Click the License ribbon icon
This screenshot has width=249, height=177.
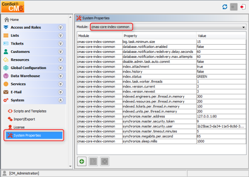[10, 127]
